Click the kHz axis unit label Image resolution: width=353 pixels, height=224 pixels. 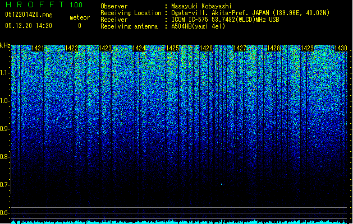click(x=5, y=45)
